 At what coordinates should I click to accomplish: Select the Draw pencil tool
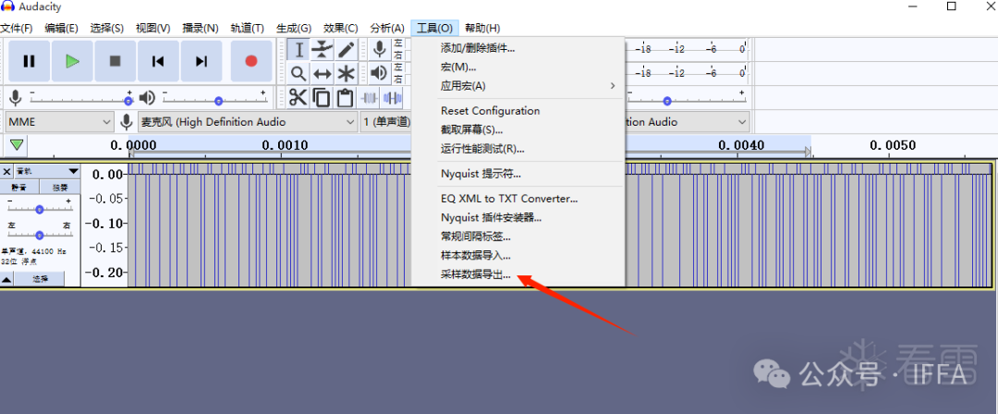pos(347,50)
